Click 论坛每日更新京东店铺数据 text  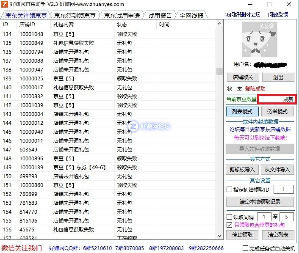point(260,129)
